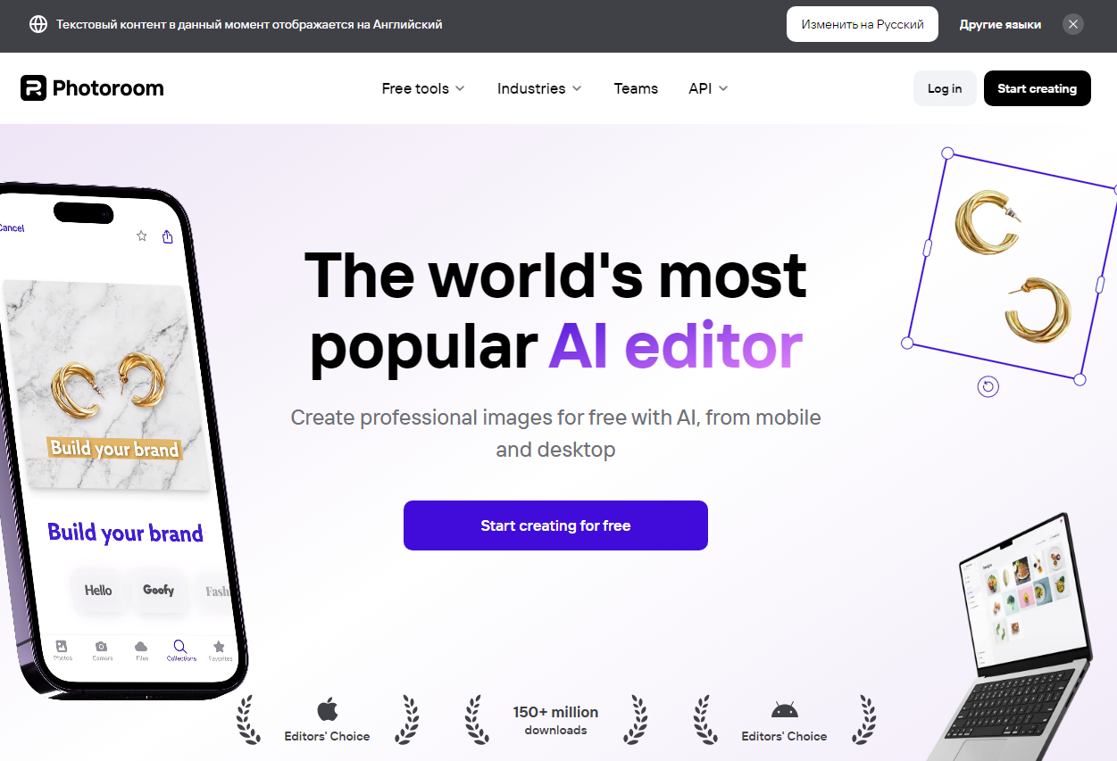Expand the Industries dropdown menu
This screenshot has height=761, width=1117.
tap(539, 88)
